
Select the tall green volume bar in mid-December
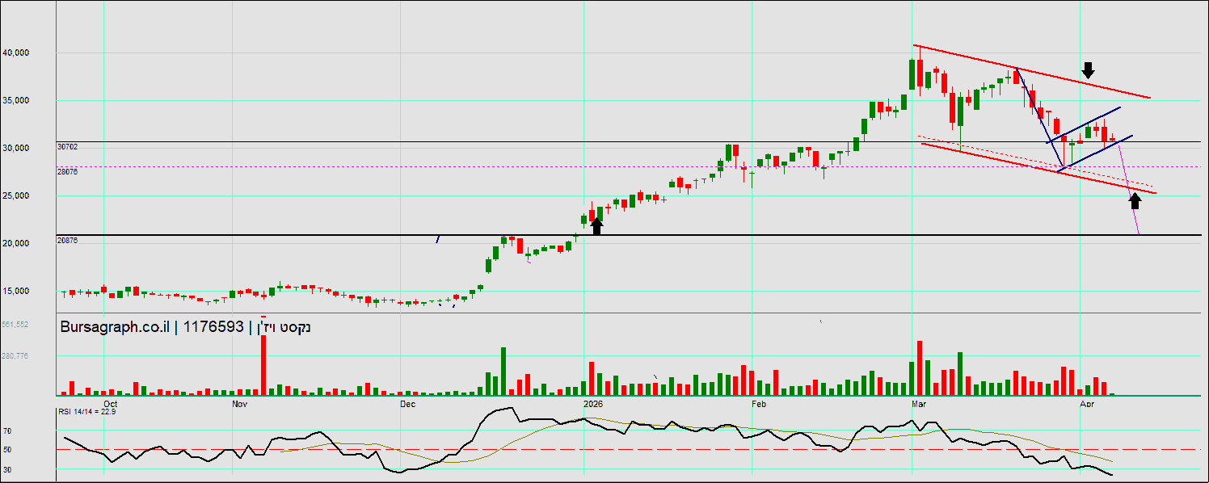click(503, 371)
